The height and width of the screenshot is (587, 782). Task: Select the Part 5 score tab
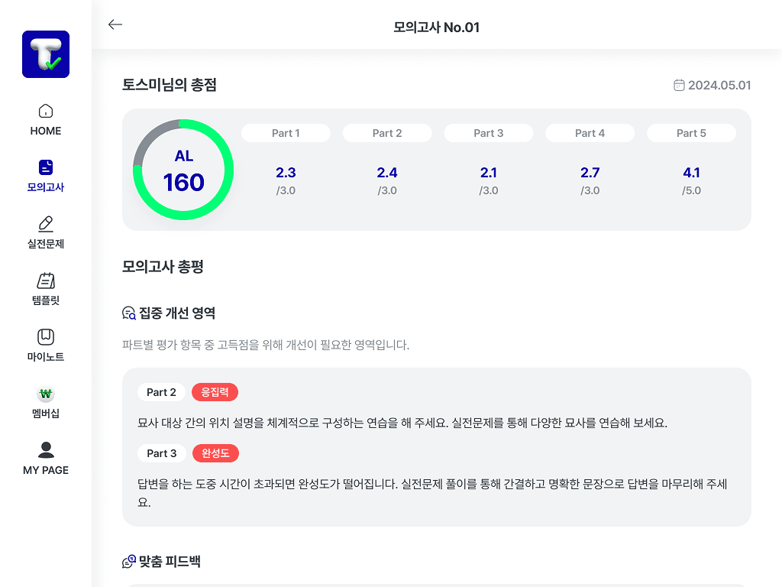point(691,133)
